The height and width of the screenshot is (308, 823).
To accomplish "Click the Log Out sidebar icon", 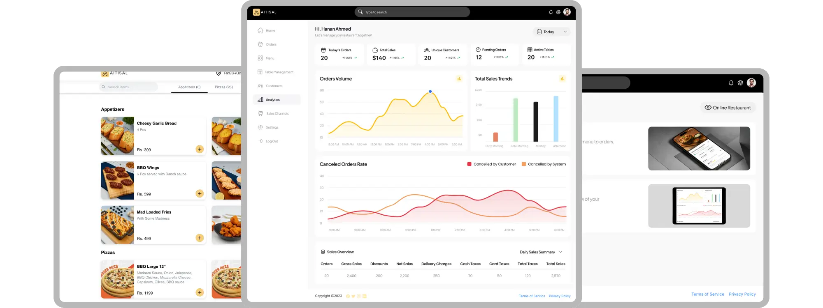I will click(260, 141).
